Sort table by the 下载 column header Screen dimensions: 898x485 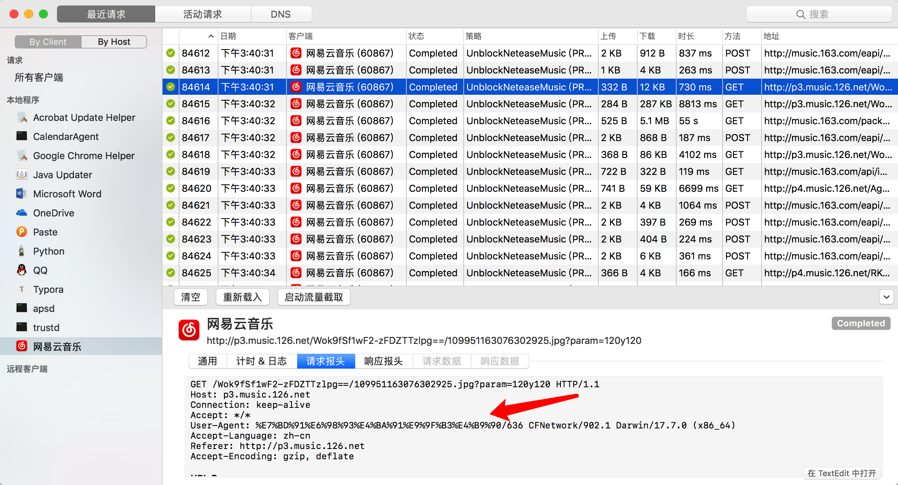pyautogui.click(x=656, y=36)
